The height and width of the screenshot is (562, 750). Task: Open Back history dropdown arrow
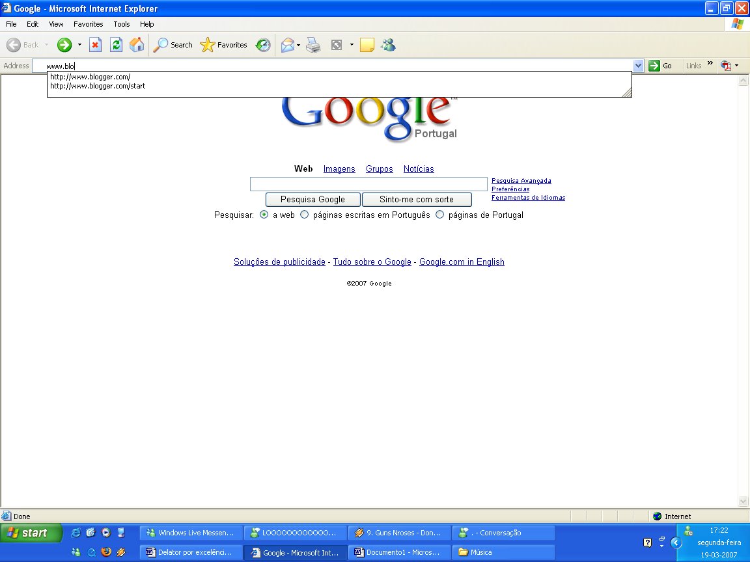(x=46, y=45)
